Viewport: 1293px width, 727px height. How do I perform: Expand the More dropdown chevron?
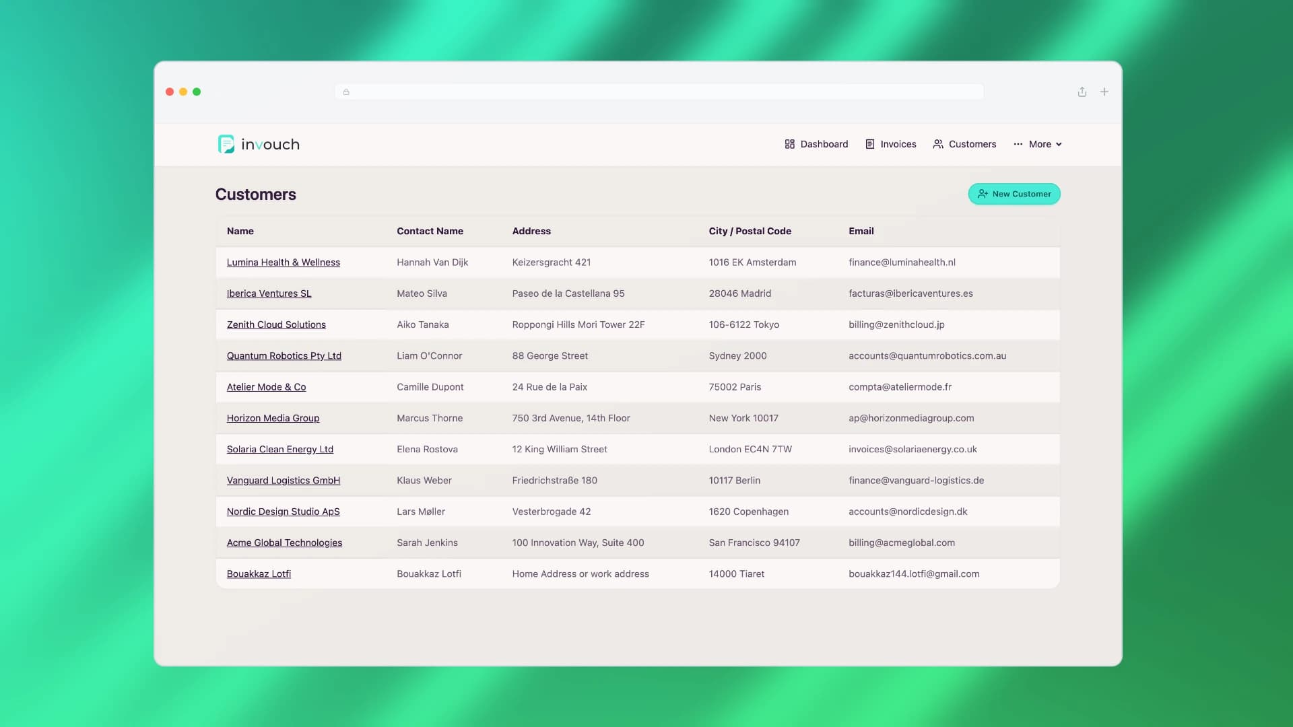pos(1059,144)
